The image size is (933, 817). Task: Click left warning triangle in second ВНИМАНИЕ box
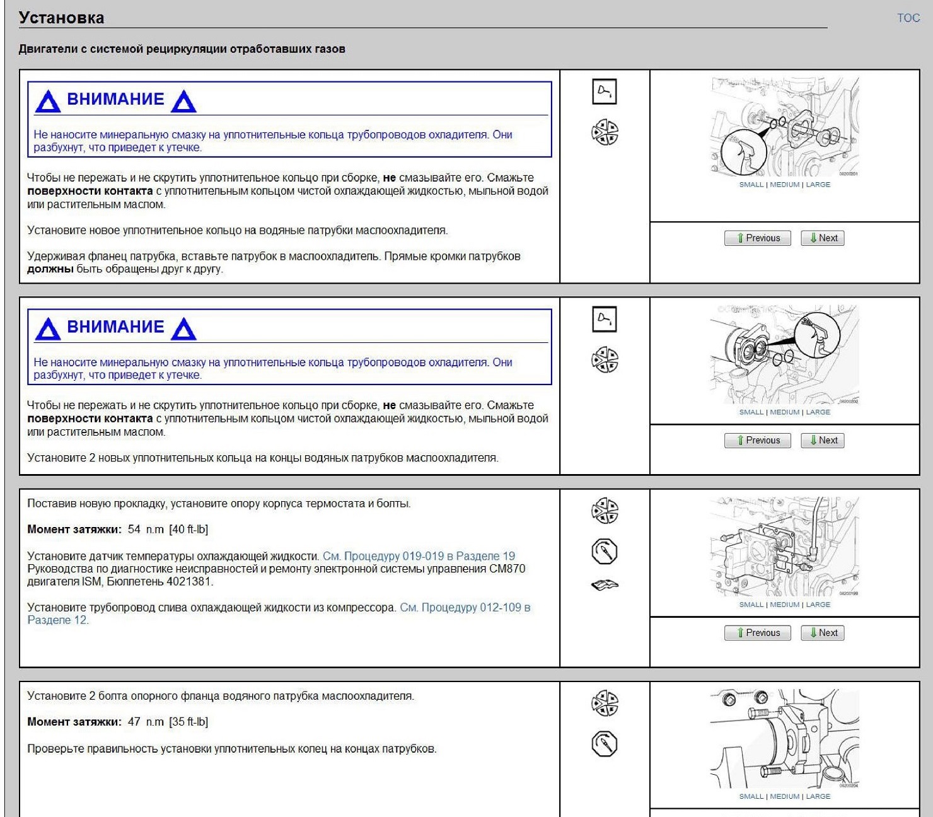pyautogui.click(x=48, y=329)
